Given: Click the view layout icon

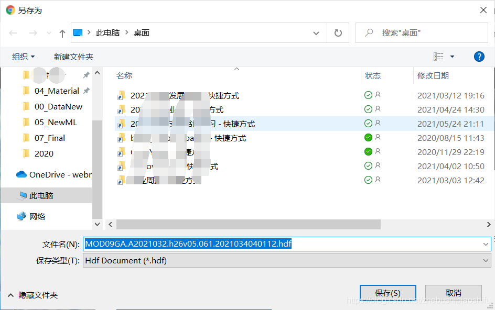Looking at the screenshot, I should tap(438, 57).
